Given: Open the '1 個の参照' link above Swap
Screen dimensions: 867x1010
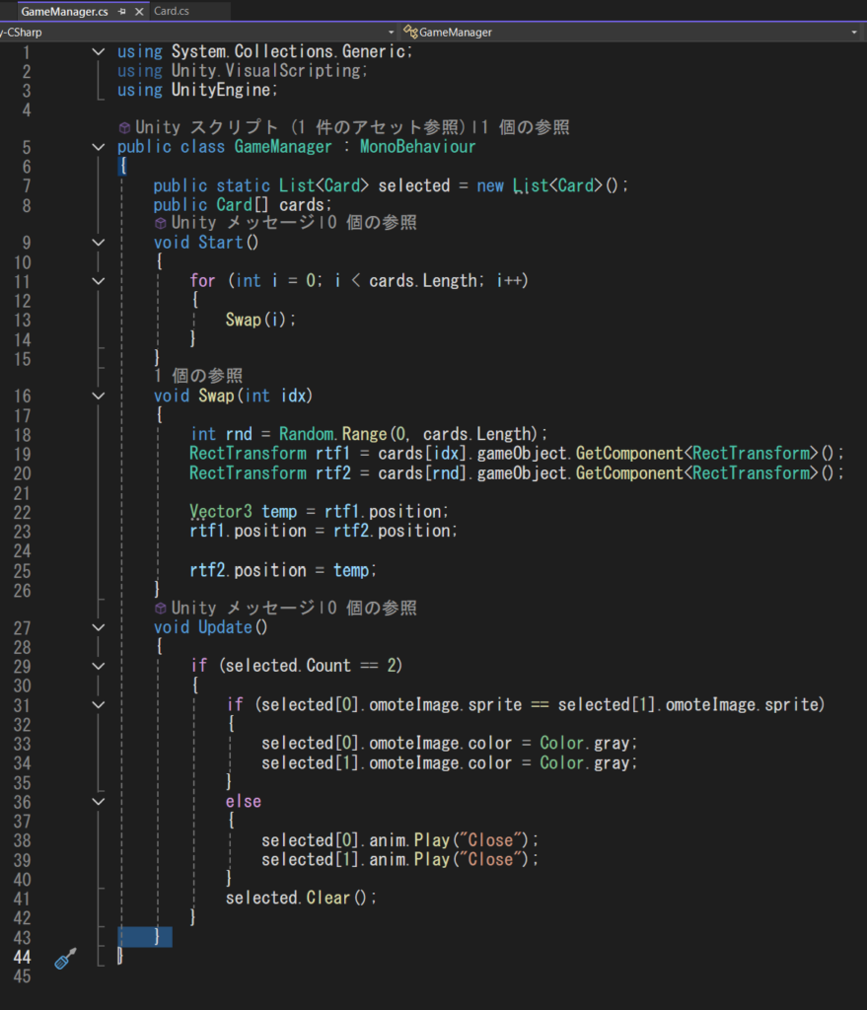Looking at the screenshot, I should point(198,377).
